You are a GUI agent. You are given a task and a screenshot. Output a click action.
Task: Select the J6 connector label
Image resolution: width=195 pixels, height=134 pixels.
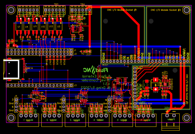109,96
